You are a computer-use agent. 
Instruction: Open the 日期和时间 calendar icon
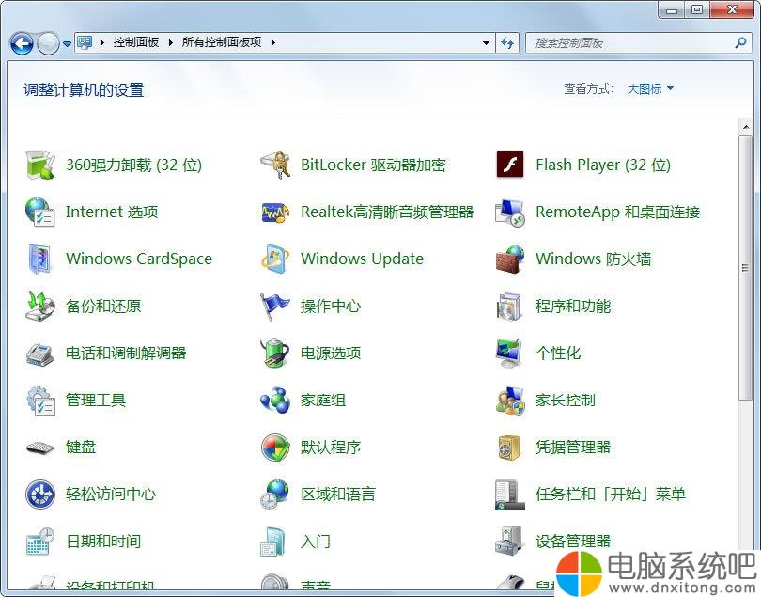[40, 542]
